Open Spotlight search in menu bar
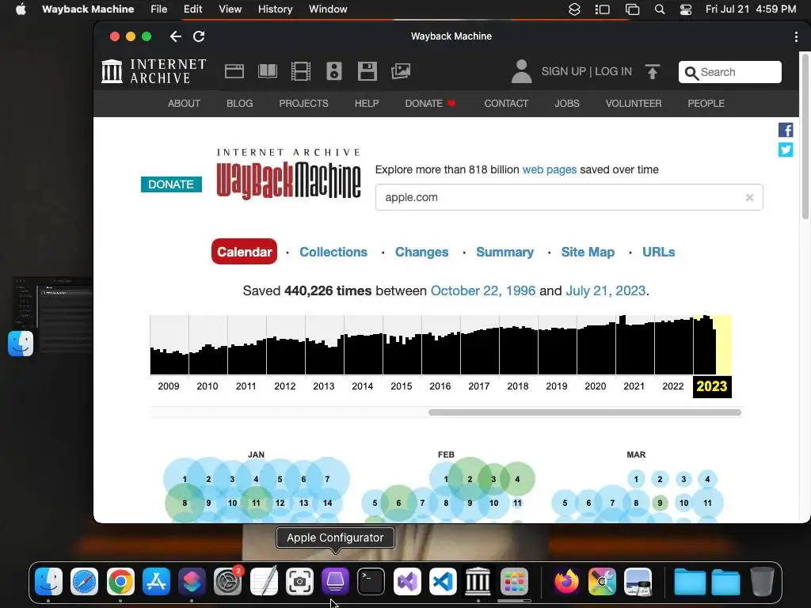Image resolution: width=811 pixels, height=608 pixels. [660, 9]
